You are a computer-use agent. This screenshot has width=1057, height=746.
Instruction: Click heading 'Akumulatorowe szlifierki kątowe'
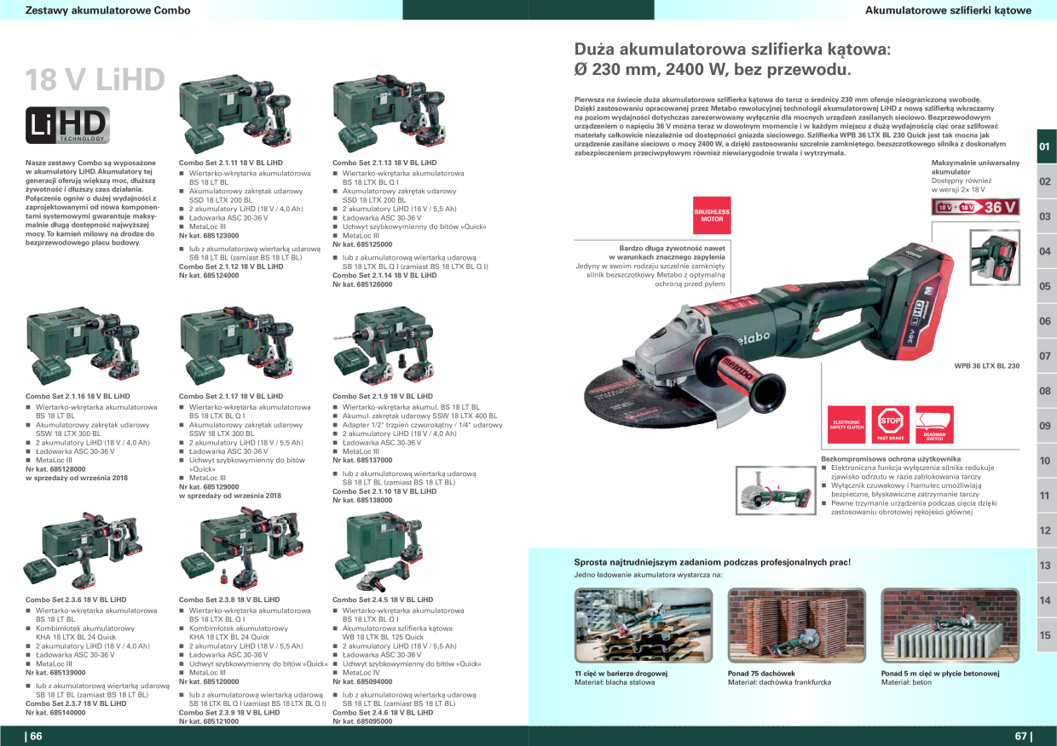pyautogui.click(x=948, y=10)
